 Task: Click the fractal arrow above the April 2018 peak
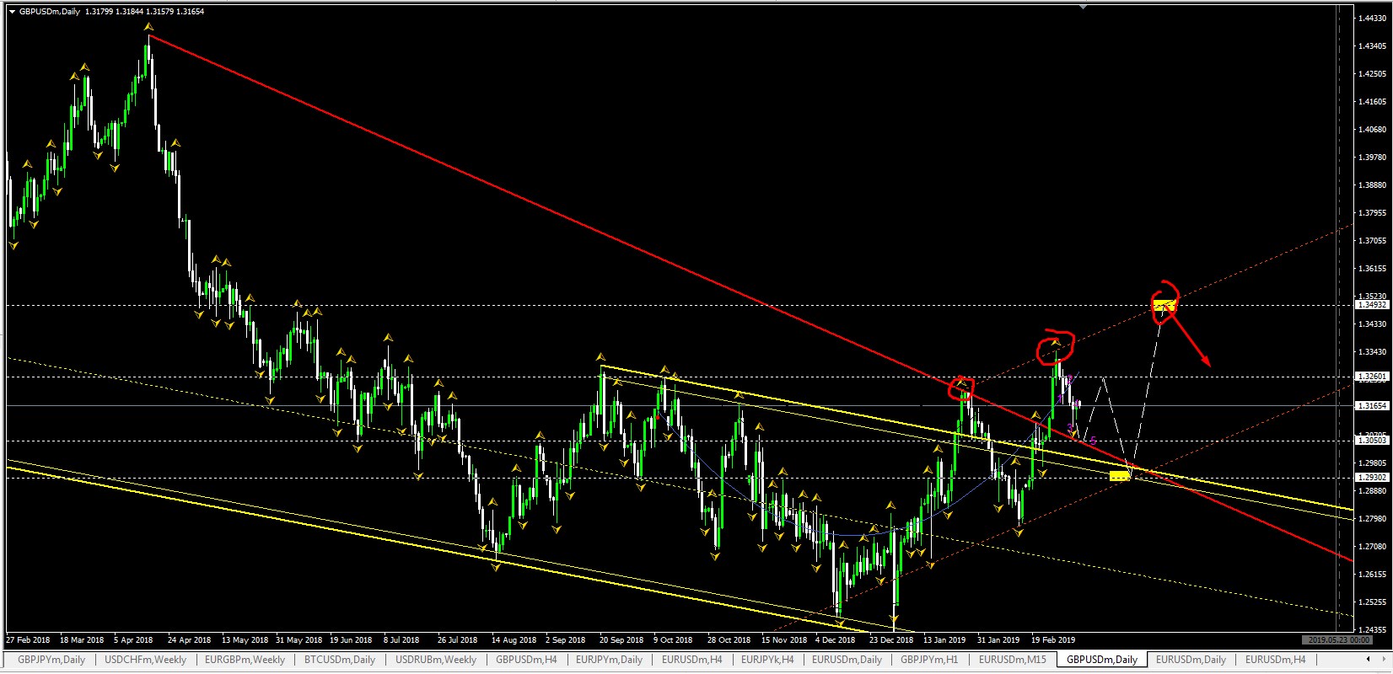[x=149, y=28]
